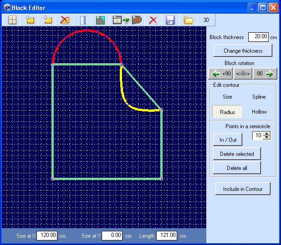Select Spline edit contour mode
Image resolution: width=281 pixels, height=245 pixels.
259,97
